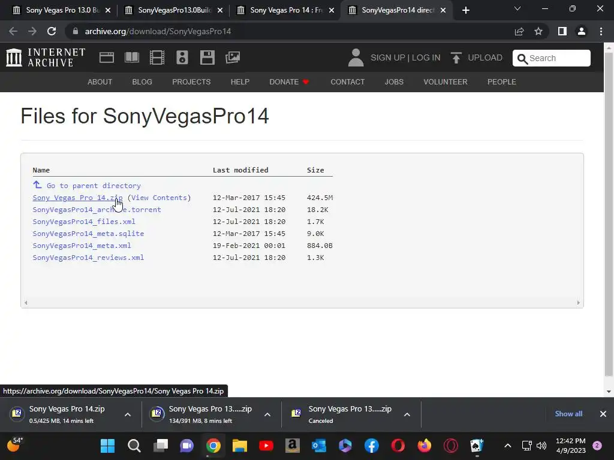Open a new browser tab

coord(465,11)
